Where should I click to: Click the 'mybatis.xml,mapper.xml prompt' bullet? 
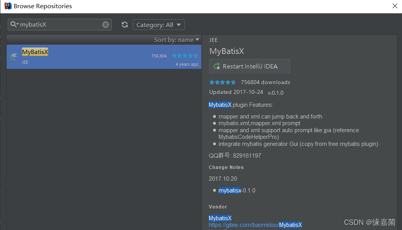pyautogui.click(x=259, y=123)
